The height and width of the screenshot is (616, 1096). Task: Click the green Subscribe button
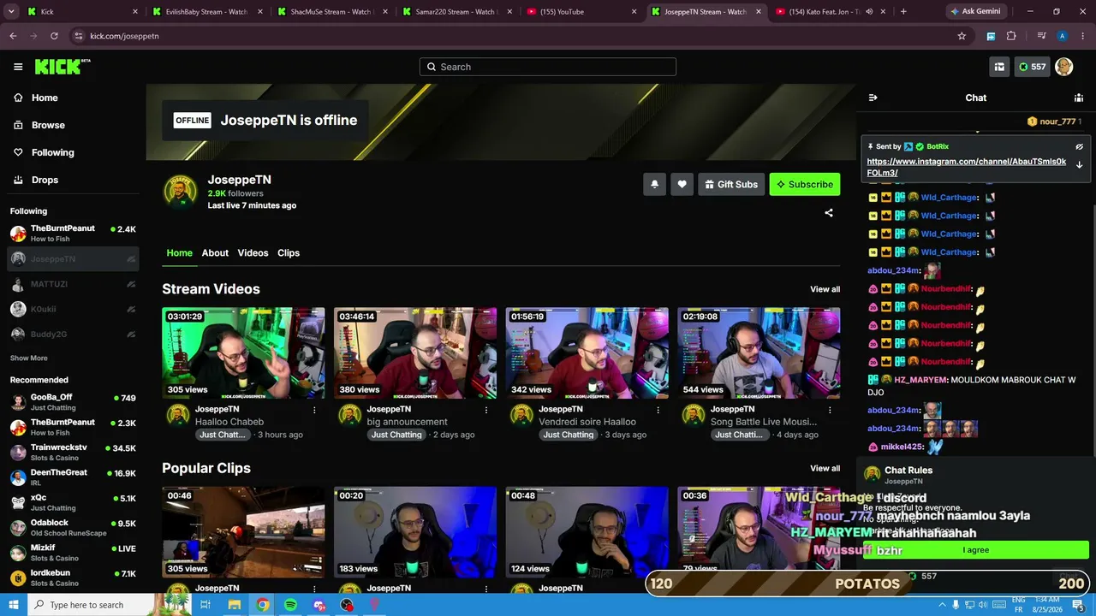805,184
